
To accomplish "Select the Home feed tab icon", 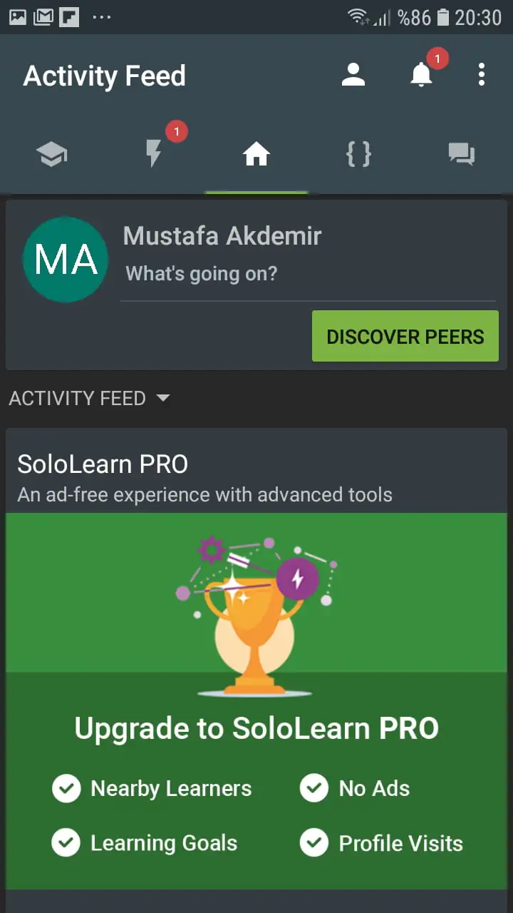I will pyautogui.click(x=256, y=153).
